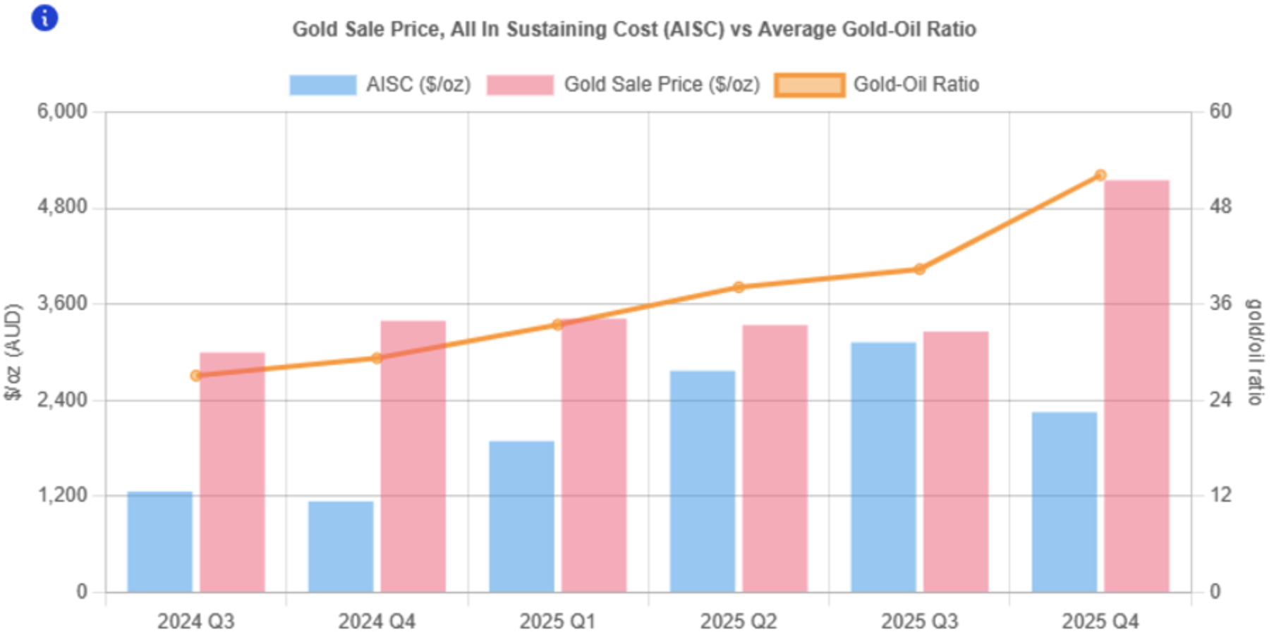Viewport: 1274px width, 644px height.
Task: Click the orange Gold-Oil Ratio legend swatch
Action: (x=809, y=85)
